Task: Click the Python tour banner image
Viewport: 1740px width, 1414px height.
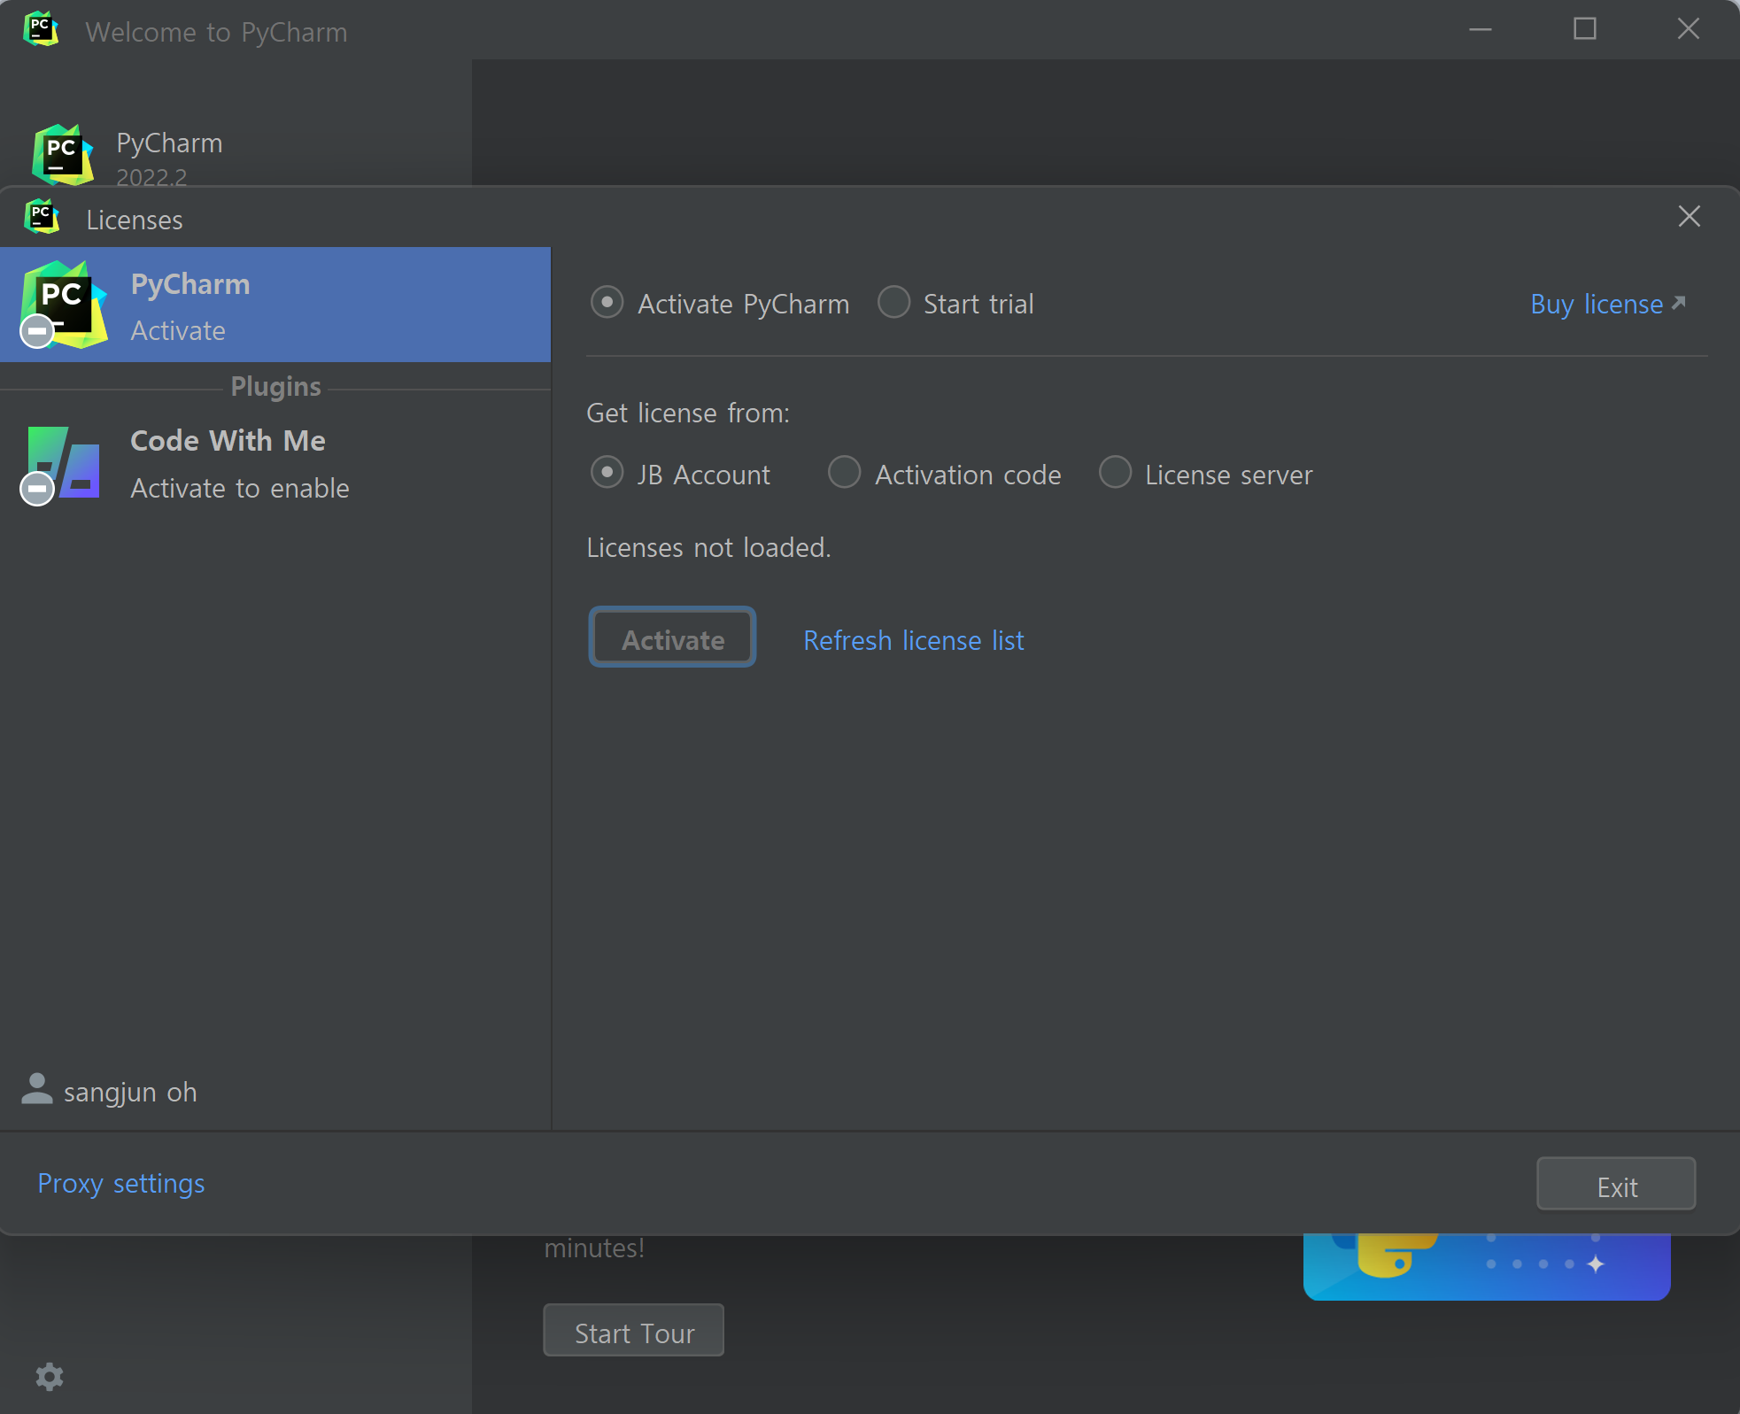Action: pyautogui.click(x=1487, y=1267)
